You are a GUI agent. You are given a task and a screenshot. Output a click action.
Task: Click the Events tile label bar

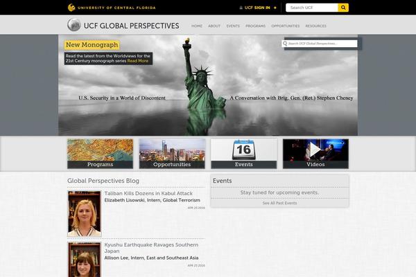pos(243,164)
